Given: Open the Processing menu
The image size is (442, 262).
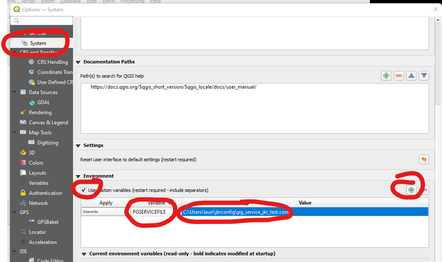Looking at the screenshot, I should click(132, 1).
